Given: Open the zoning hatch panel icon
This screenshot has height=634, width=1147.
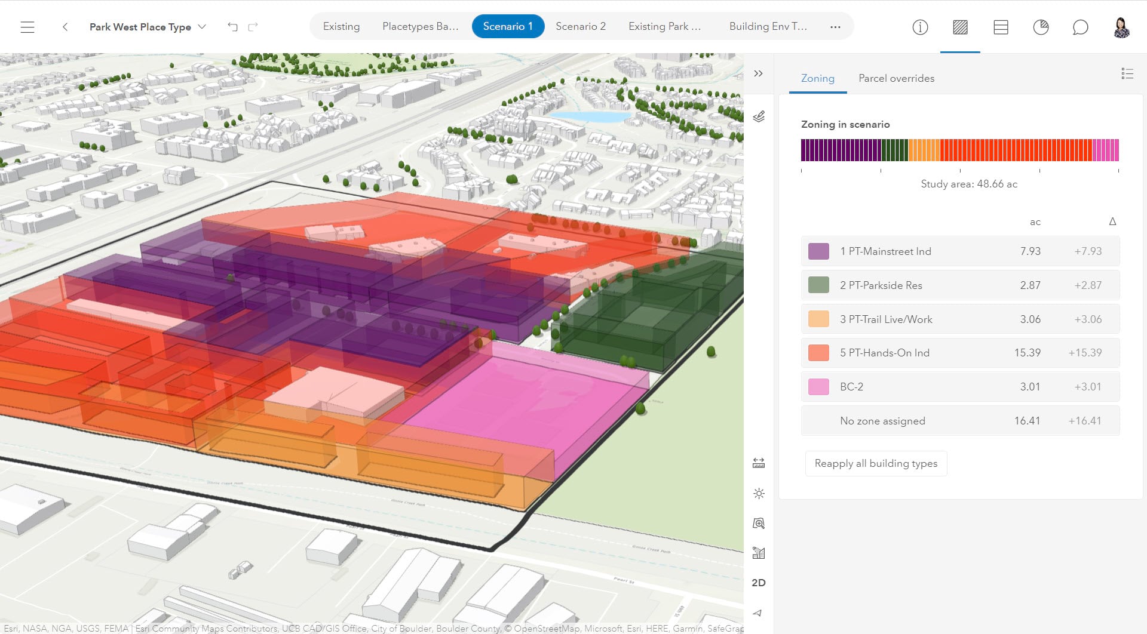Looking at the screenshot, I should coord(960,27).
